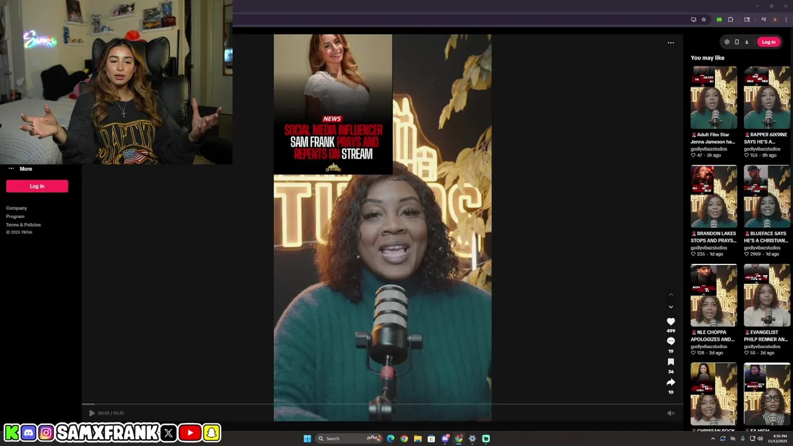Click the download app icon beside Log in

(747, 42)
